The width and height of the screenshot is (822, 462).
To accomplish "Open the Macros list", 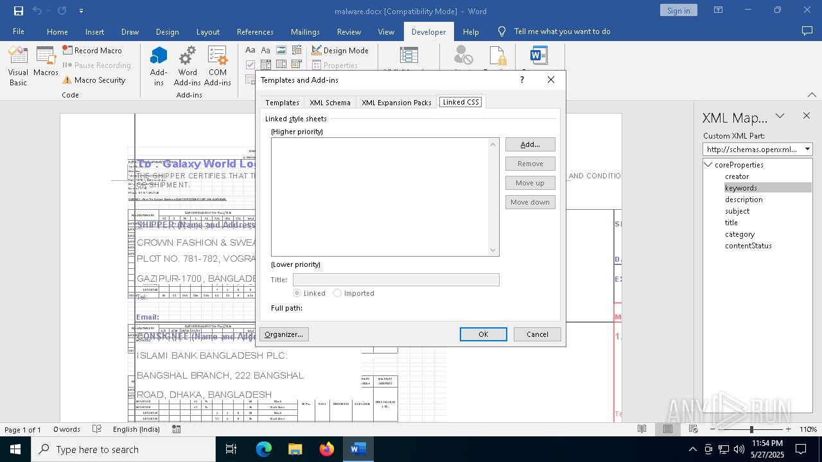I will pos(46,62).
